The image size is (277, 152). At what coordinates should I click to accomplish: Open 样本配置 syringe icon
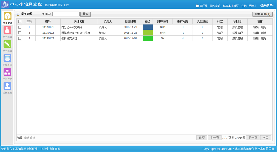tap(7, 44)
